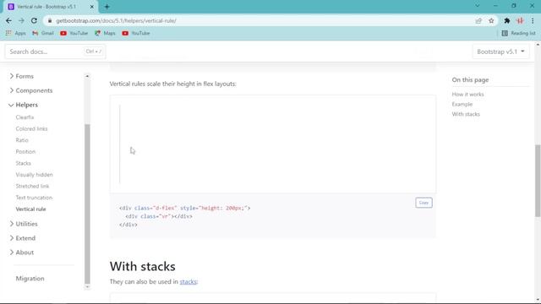Image resolution: width=541 pixels, height=304 pixels.
Task: Open the Stretched link helper page
Action: tap(32, 186)
